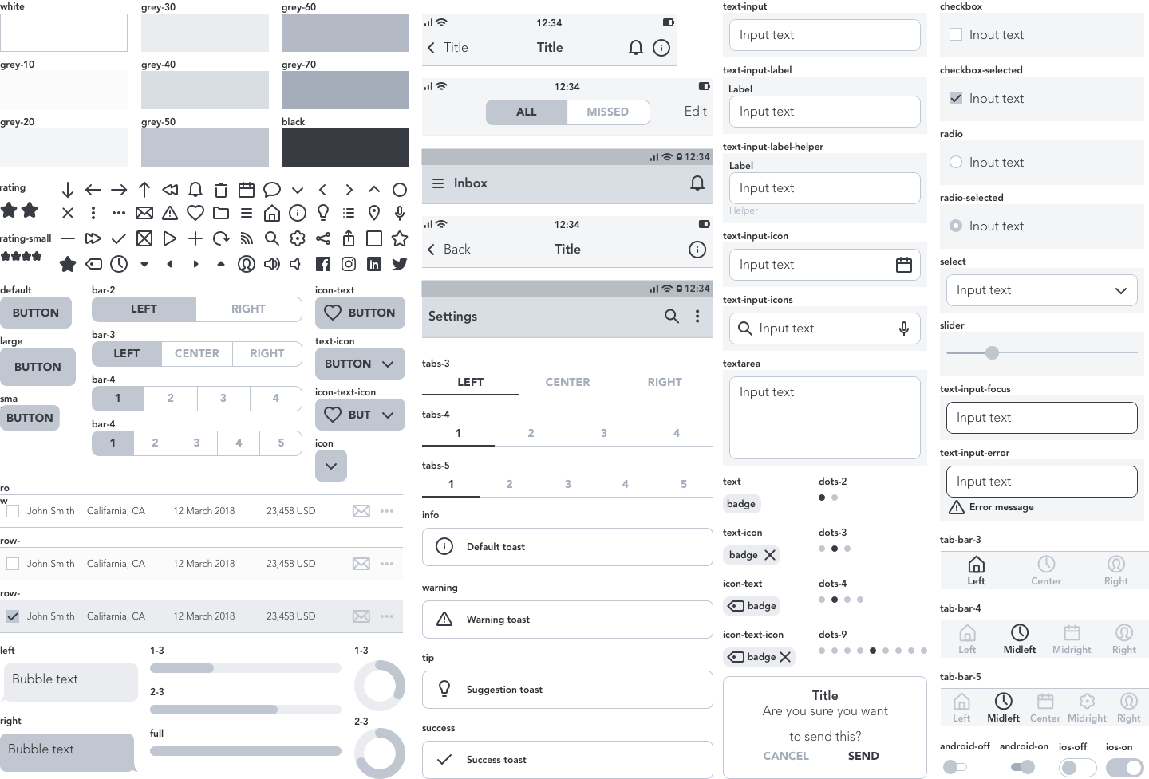Click the circular redo arrow icon
Viewport: 1149px width, 779px height.
pyautogui.click(x=221, y=238)
